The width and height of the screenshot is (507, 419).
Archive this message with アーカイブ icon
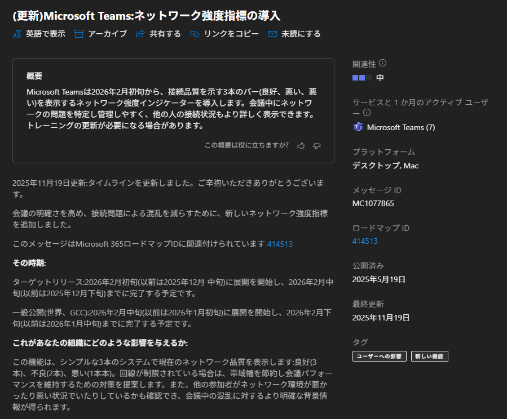(x=79, y=34)
